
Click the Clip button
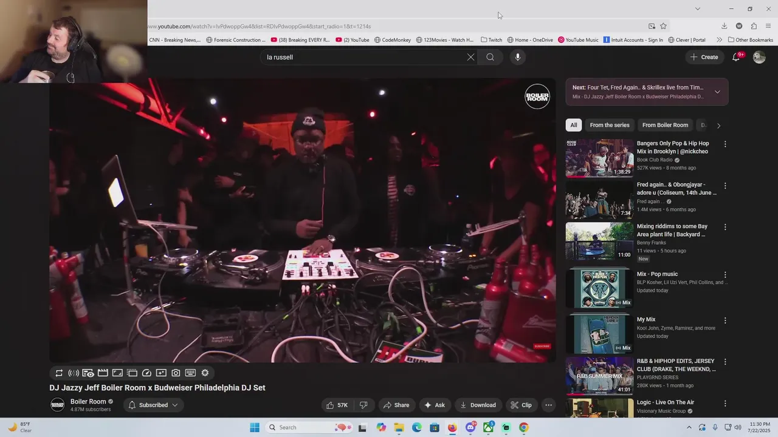tap(521, 405)
